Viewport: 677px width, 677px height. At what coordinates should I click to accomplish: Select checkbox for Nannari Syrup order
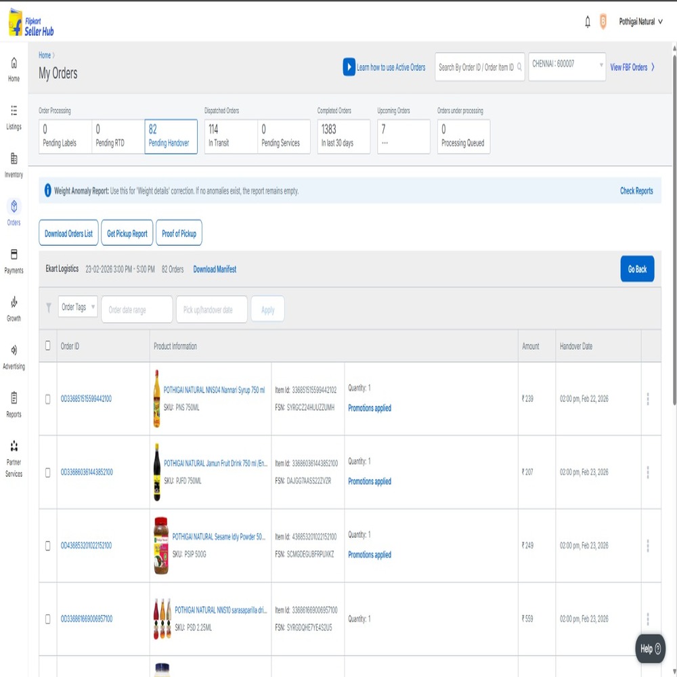pyautogui.click(x=47, y=399)
